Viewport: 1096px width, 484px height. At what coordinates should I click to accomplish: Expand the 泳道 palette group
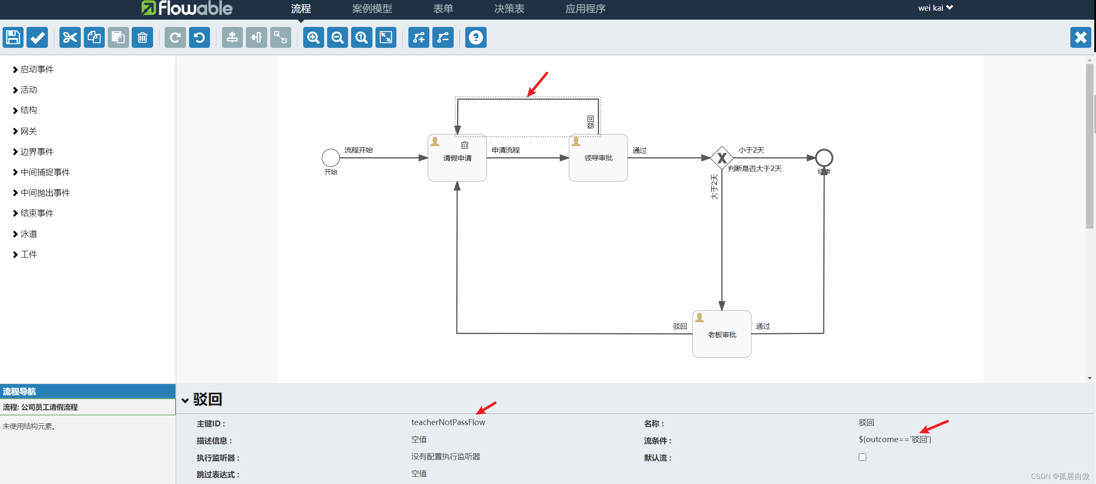(x=25, y=234)
